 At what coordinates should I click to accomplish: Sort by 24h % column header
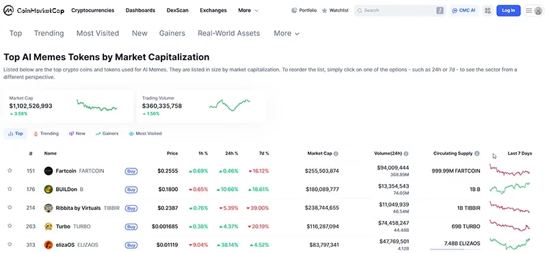pos(232,153)
